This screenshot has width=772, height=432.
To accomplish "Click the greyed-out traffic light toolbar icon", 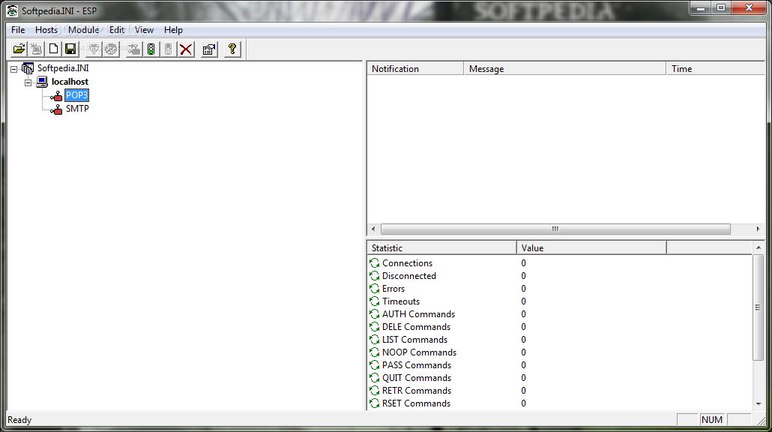I will click(x=169, y=49).
